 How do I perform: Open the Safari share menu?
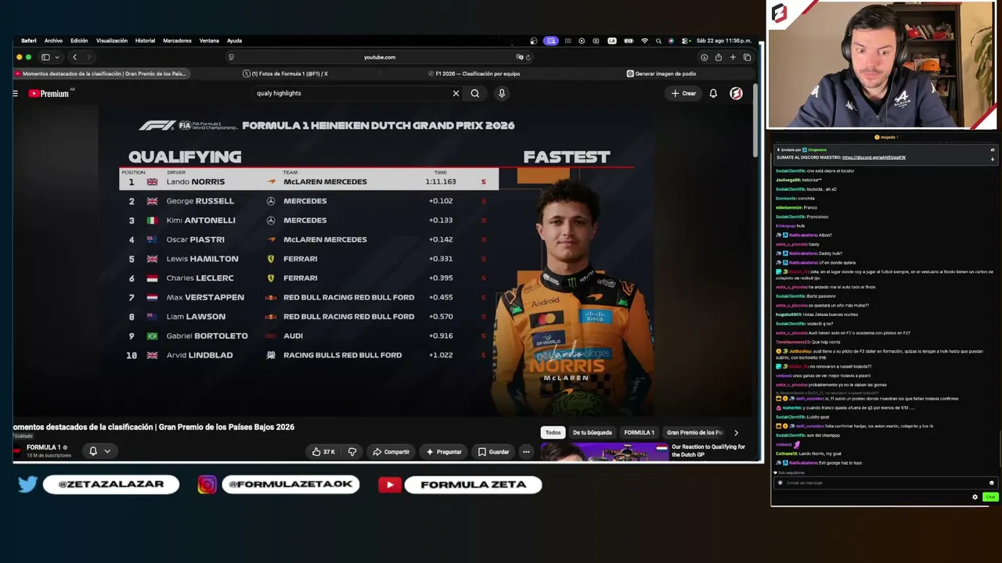coord(718,57)
